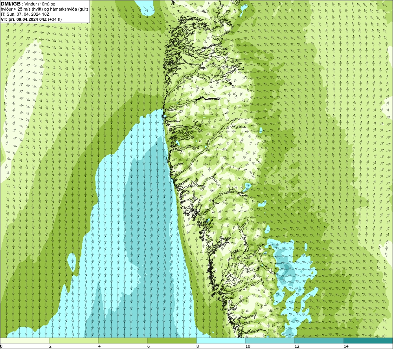
Task: Select the 6–8 m/s dark green swatch
Action: (x=172, y=340)
